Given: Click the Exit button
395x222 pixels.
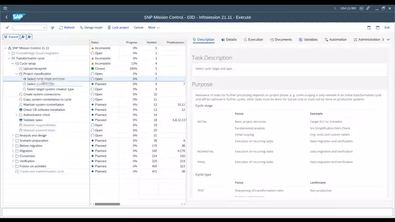Looking at the screenshot, I should (x=387, y=27).
